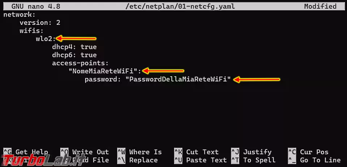
Task: Click the wlo2 interface name line
Action: (x=46, y=39)
